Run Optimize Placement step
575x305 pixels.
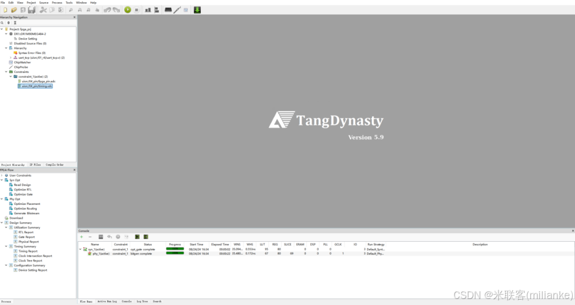[27, 204]
